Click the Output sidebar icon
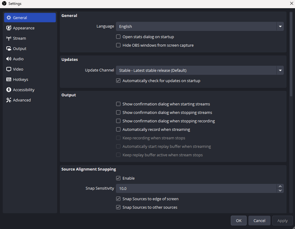This screenshot has width=295, height=229. tap(9, 49)
